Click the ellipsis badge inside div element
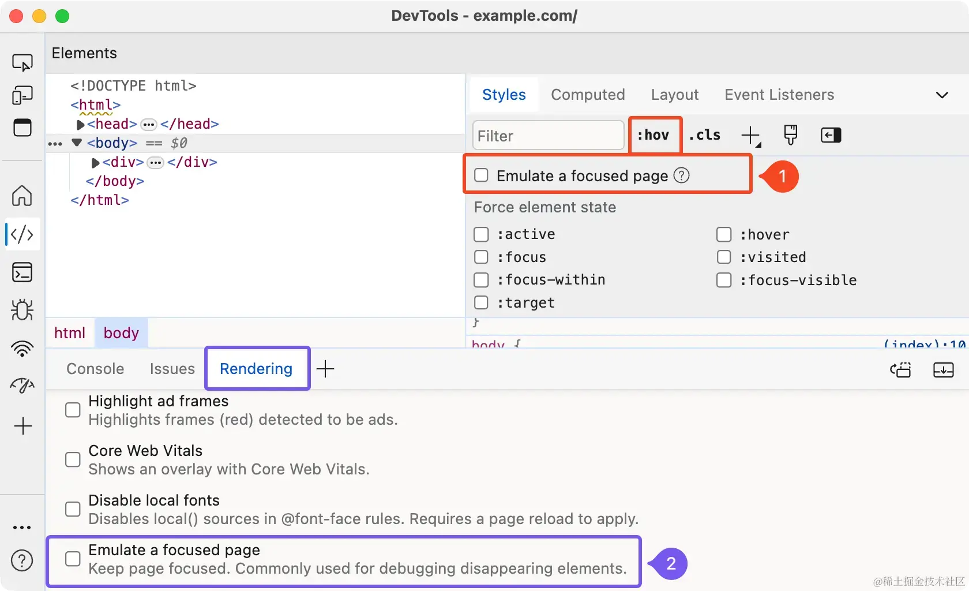This screenshot has width=969, height=591. [x=156, y=163]
